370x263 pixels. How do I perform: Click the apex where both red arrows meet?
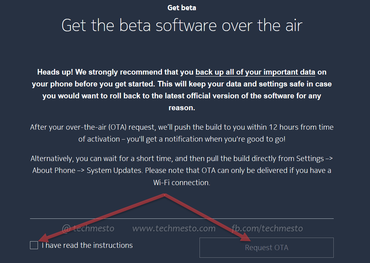coord(165,195)
